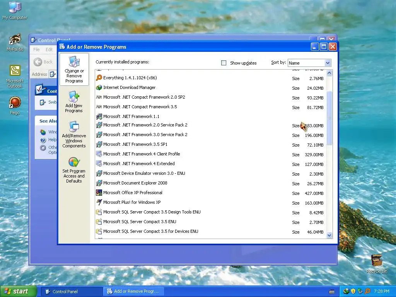Image resolution: width=396 pixels, height=297 pixels.
Task: Open Add/Remove Windows Components
Action: (74, 134)
